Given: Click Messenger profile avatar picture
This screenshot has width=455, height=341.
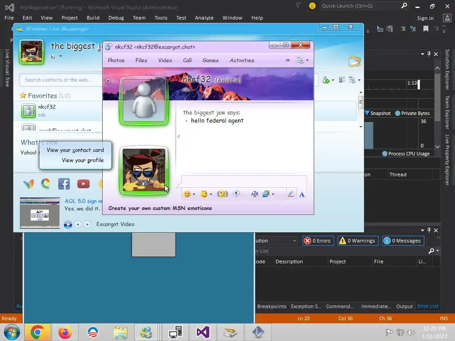Looking at the screenshot, I should point(32,52).
